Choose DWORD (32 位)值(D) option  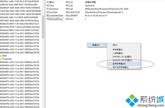click(x=124, y=57)
